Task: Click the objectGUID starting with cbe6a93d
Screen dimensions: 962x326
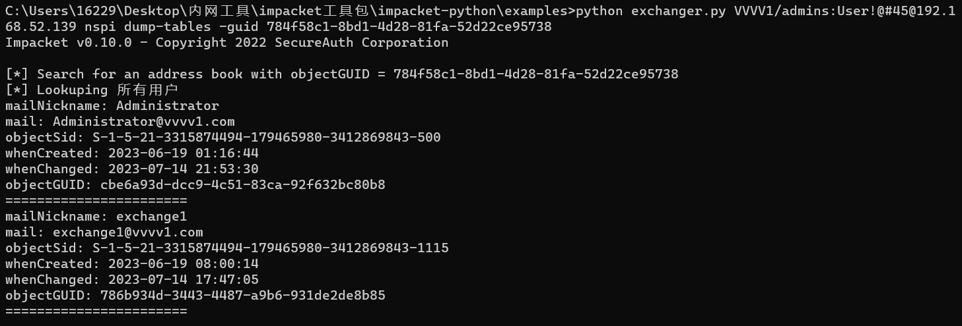Action: [242, 185]
